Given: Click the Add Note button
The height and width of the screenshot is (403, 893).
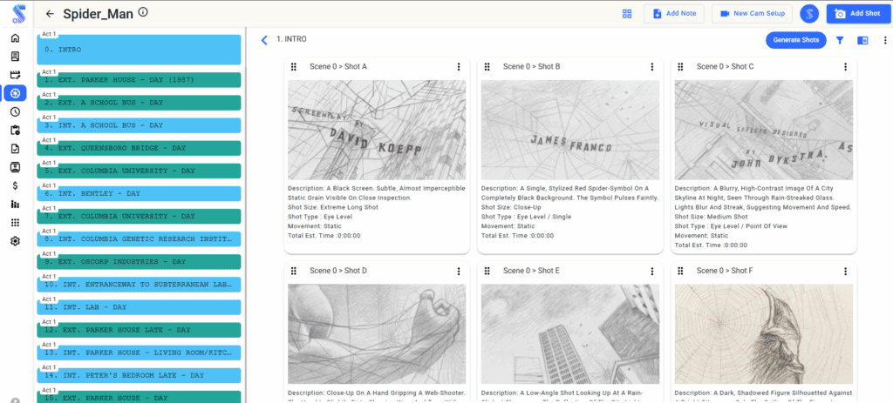Looking at the screenshot, I should [674, 14].
